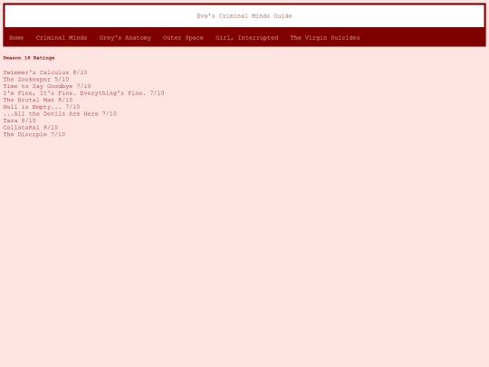489x367 pixels.
Task: Go to Criminal Minds page
Action: click(62, 38)
